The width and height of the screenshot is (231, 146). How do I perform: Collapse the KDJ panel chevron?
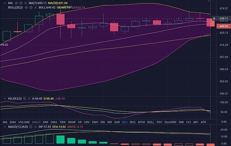coord(5,98)
